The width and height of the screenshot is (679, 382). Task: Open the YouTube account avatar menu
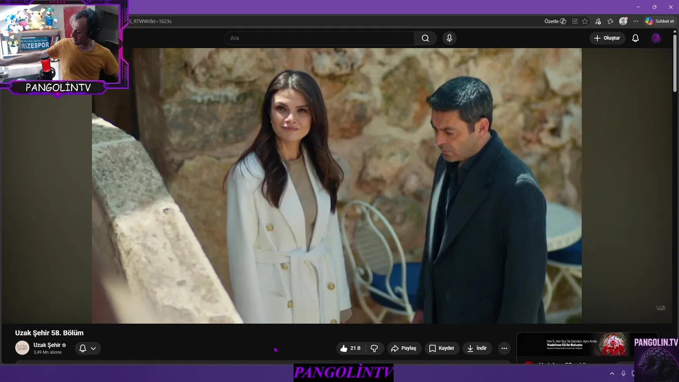point(656,38)
